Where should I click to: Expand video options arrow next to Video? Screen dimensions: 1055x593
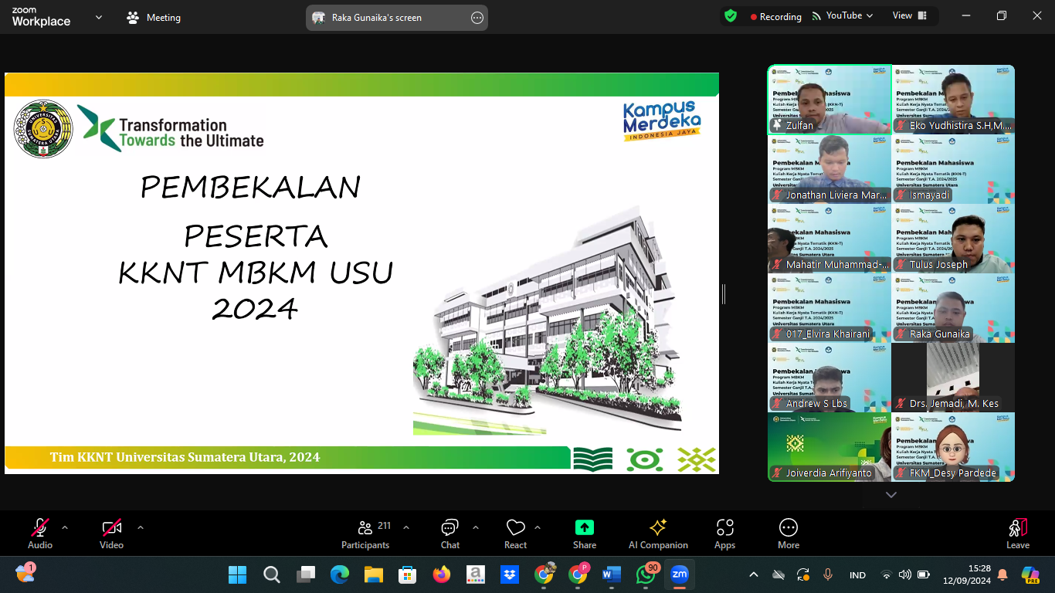pos(141,528)
